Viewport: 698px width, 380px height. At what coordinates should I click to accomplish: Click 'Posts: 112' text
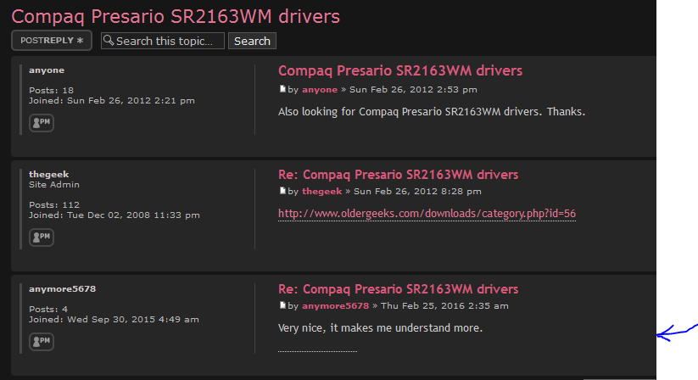pos(54,204)
